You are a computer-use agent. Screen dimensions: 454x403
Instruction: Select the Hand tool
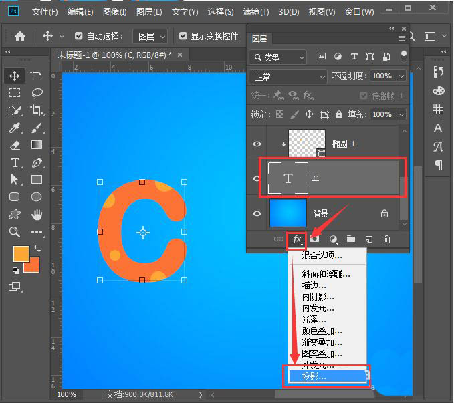37,215
